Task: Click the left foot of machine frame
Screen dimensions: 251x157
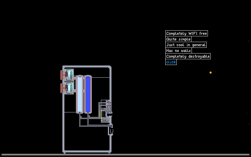Action: tap(64, 153)
